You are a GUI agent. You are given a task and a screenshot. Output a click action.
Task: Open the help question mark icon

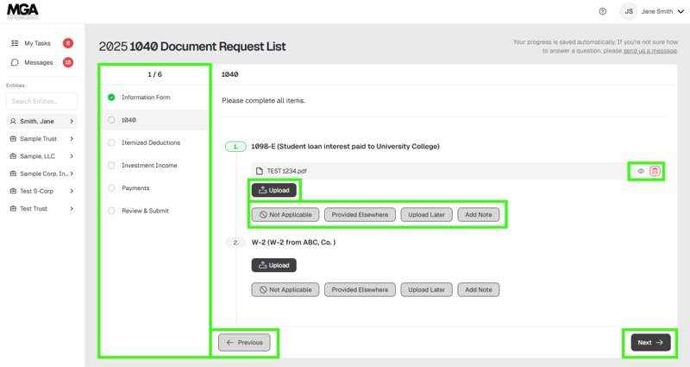602,11
